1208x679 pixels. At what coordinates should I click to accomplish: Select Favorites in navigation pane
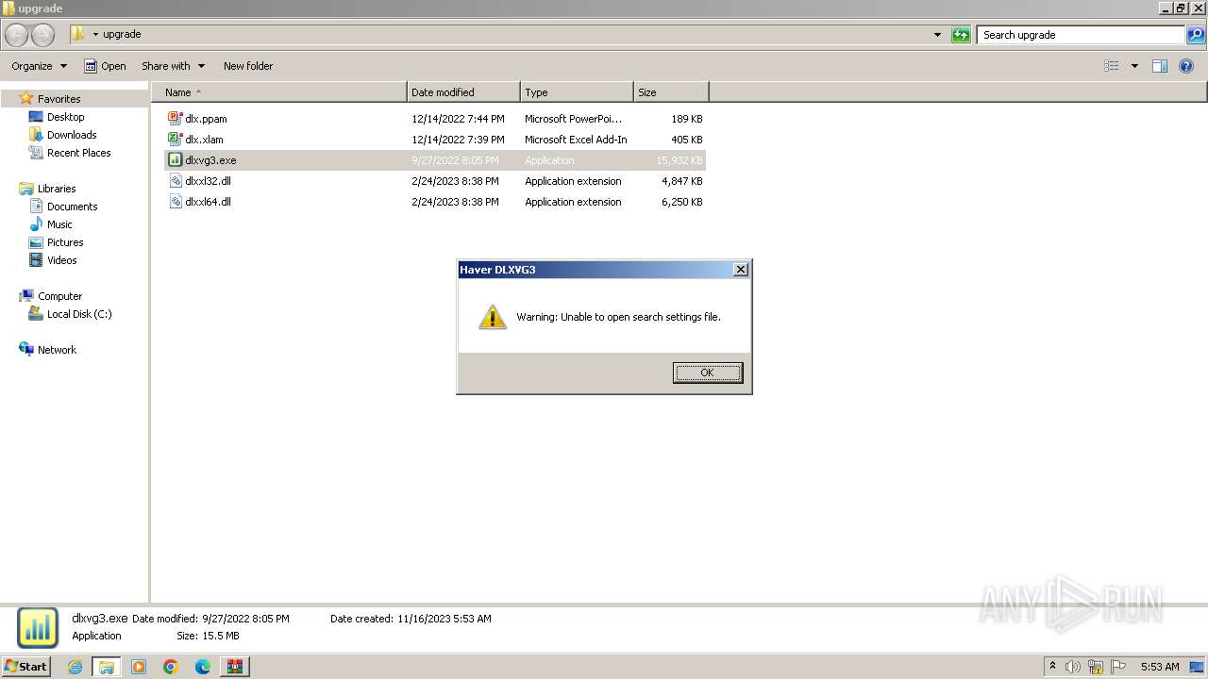59,99
